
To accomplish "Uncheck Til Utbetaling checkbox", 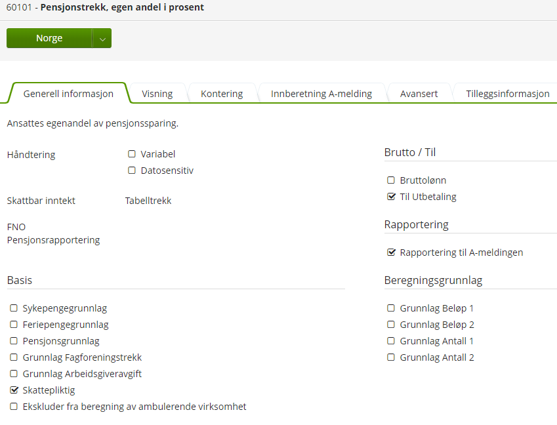I will coord(391,196).
